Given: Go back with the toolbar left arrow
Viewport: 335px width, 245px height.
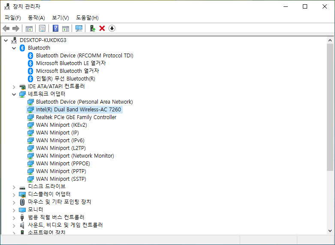Looking at the screenshot, I should pyautogui.click(x=6, y=28).
